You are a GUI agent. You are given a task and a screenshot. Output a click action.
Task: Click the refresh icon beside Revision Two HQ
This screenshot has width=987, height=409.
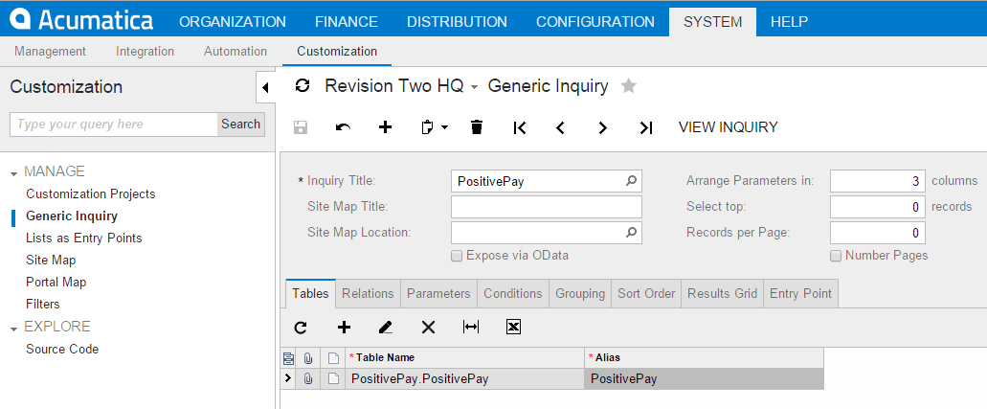coord(303,85)
